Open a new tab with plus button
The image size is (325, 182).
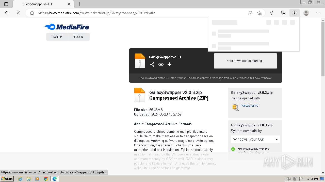(x=79, y=4)
